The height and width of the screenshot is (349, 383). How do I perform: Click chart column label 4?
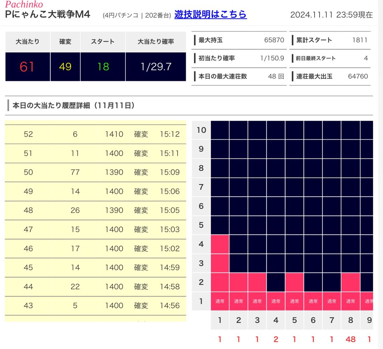click(276, 320)
